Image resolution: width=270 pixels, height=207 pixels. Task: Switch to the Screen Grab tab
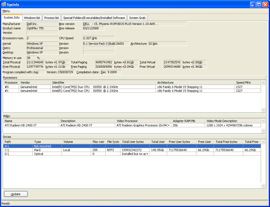pyautogui.click(x=137, y=18)
